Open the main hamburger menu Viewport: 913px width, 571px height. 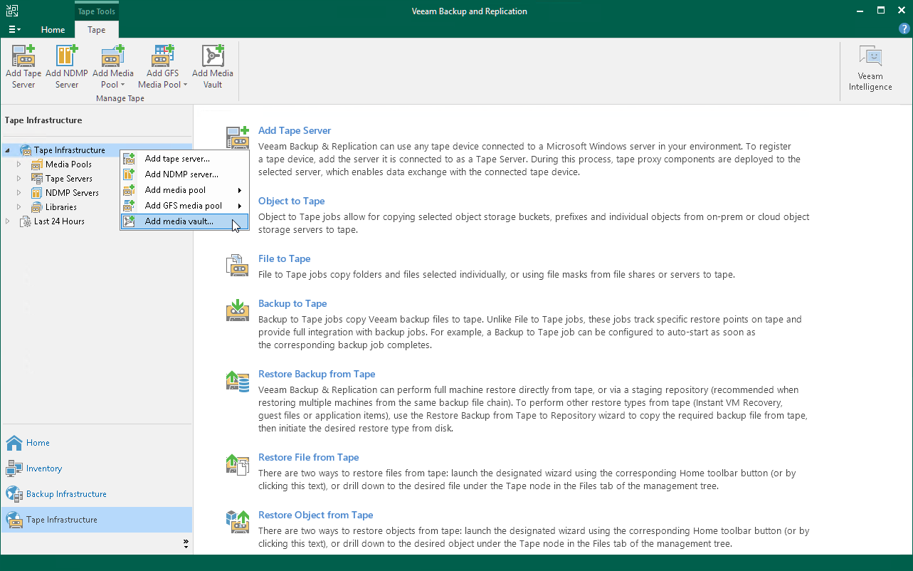(14, 29)
